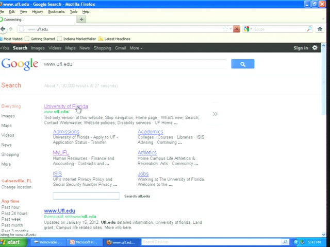Screen dimensions: 330x247
Task: Filter results by Maps in left sidebar
Action: coord(6,126)
